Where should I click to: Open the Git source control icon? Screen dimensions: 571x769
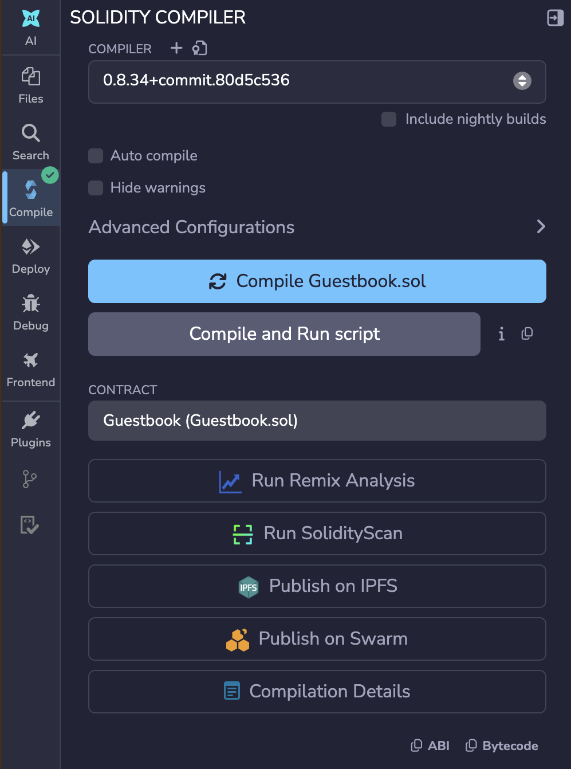click(x=30, y=479)
